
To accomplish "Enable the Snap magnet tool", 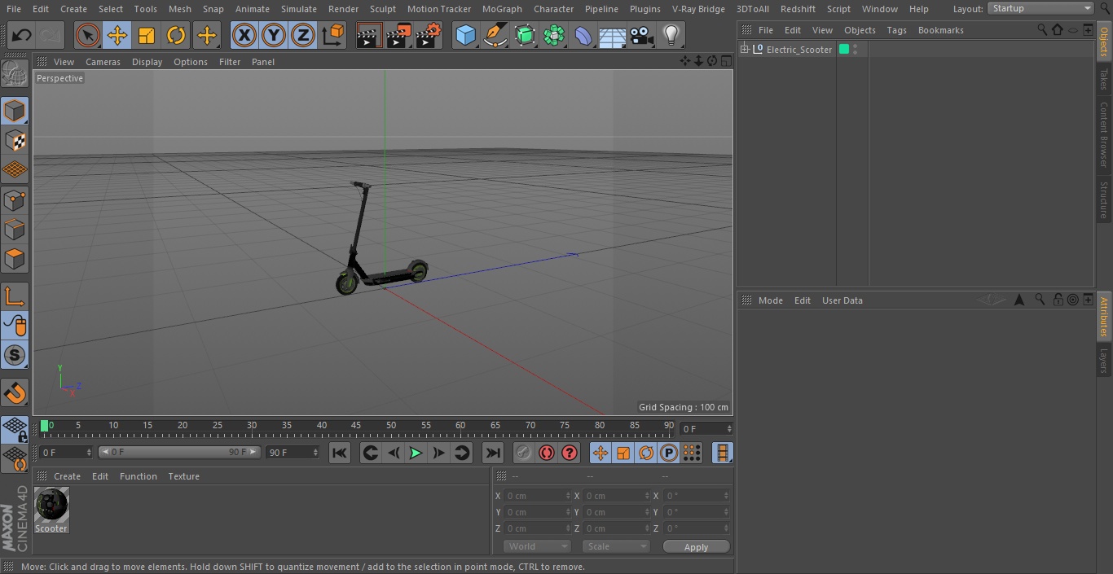I will (x=15, y=393).
